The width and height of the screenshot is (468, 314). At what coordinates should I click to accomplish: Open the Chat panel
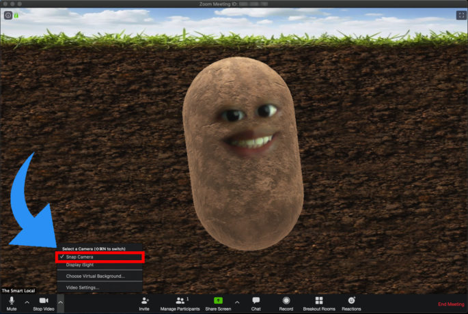[256, 302]
